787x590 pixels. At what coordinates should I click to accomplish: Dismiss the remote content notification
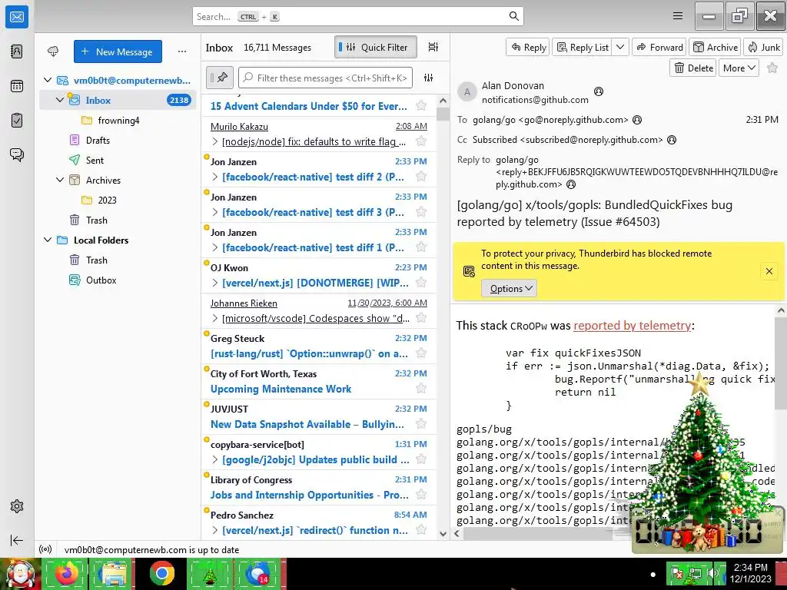tap(769, 271)
